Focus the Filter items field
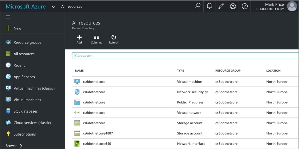The height and width of the screenshot is (149, 299). 185,56
